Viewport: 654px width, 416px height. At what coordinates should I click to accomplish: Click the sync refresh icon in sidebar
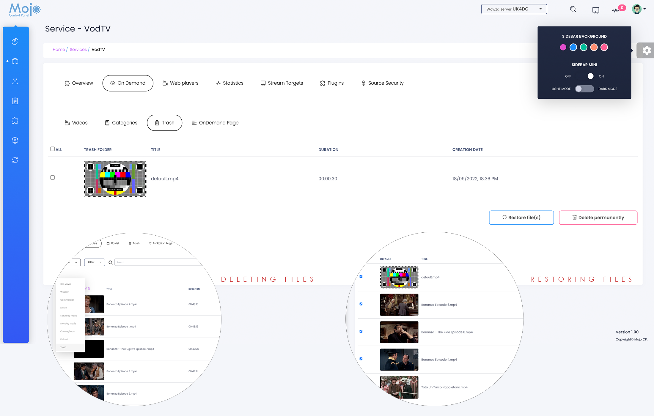click(15, 160)
